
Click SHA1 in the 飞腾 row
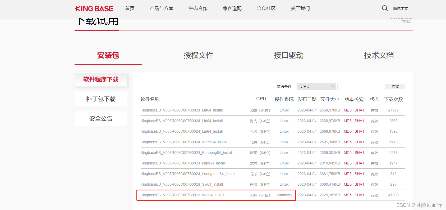pos(359,142)
